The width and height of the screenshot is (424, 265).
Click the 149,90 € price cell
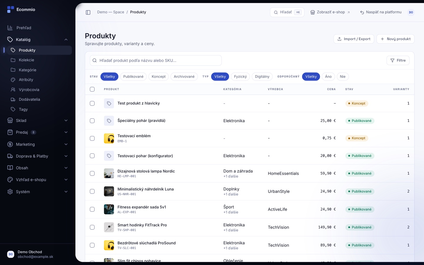[x=327, y=227]
